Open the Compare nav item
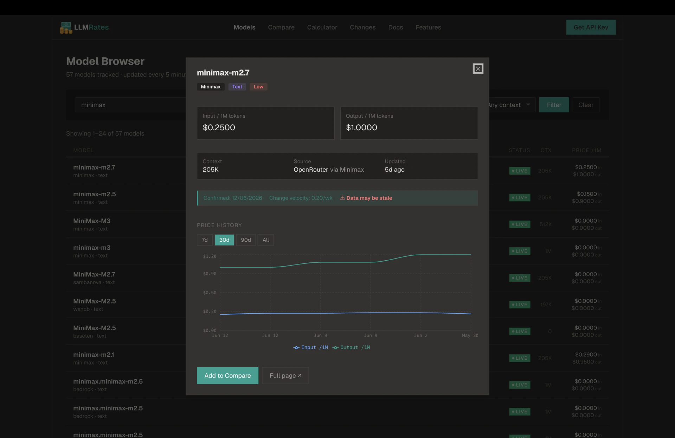Screen dimensions: 675x438 281,27
